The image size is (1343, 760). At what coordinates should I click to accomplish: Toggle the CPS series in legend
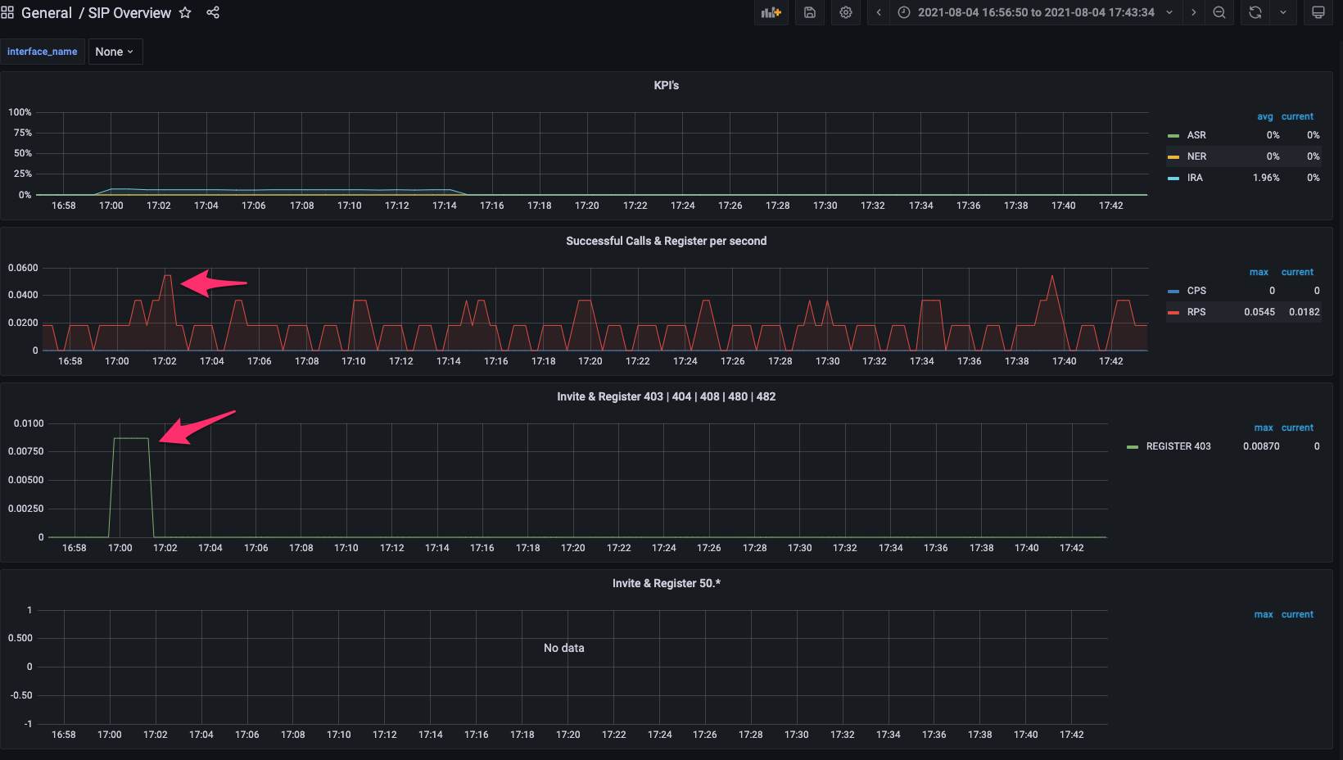coord(1196,291)
